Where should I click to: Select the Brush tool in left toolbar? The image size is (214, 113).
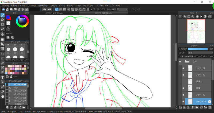[x=2, y=15]
